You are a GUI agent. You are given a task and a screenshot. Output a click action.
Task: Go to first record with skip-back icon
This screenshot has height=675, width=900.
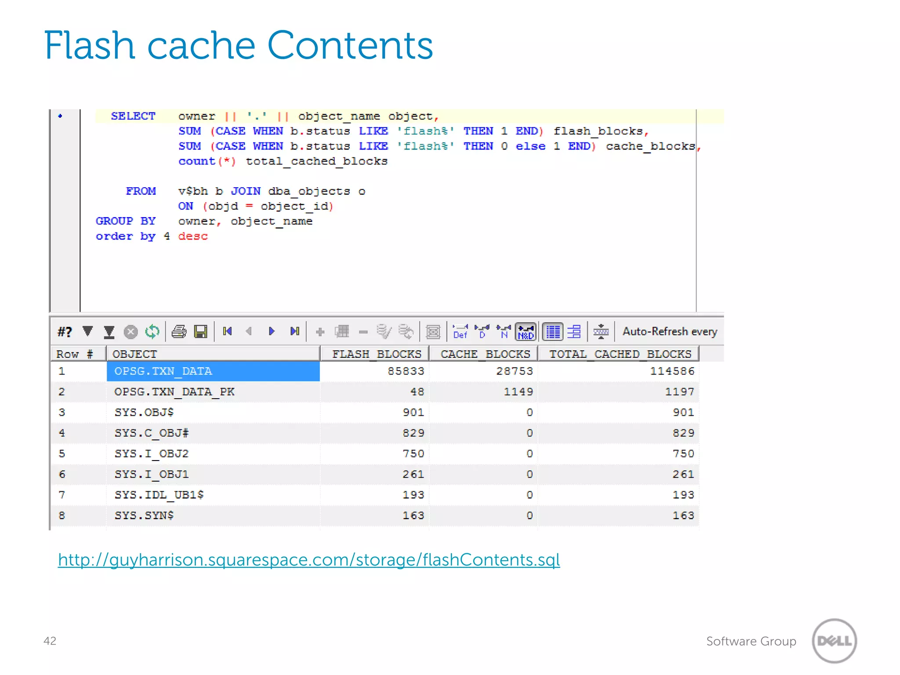pos(227,331)
